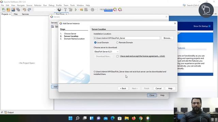The image size is (218, 122).
Task: Open the File menu
Action: (x=2, y=5)
